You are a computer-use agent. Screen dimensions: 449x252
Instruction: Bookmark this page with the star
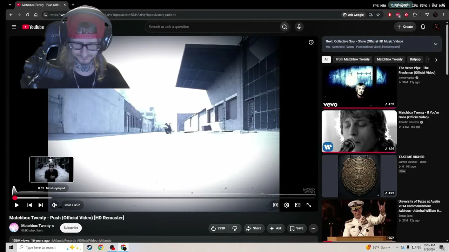(378, 15)
